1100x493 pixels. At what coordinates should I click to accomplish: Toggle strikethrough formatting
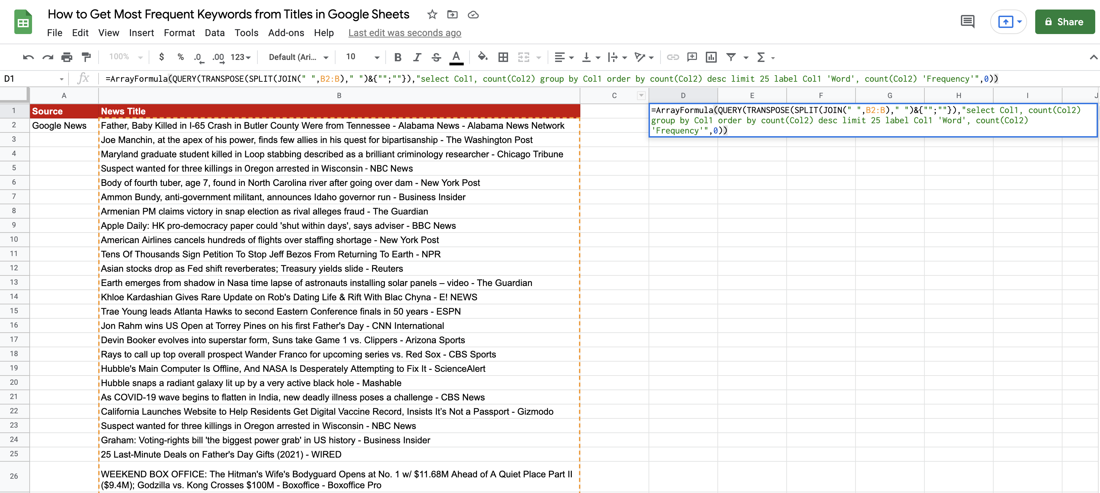click(436, 57)
